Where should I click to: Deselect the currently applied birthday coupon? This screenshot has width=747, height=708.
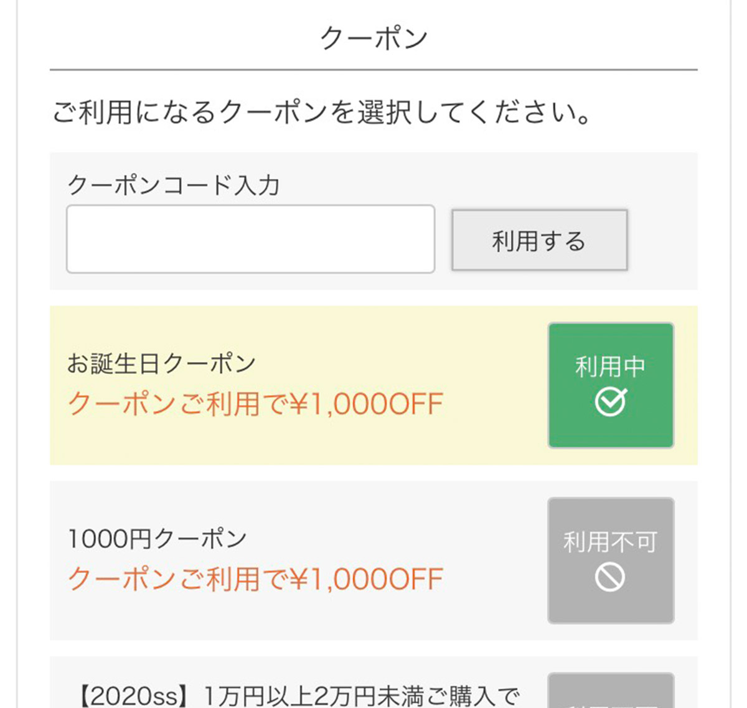611,384
